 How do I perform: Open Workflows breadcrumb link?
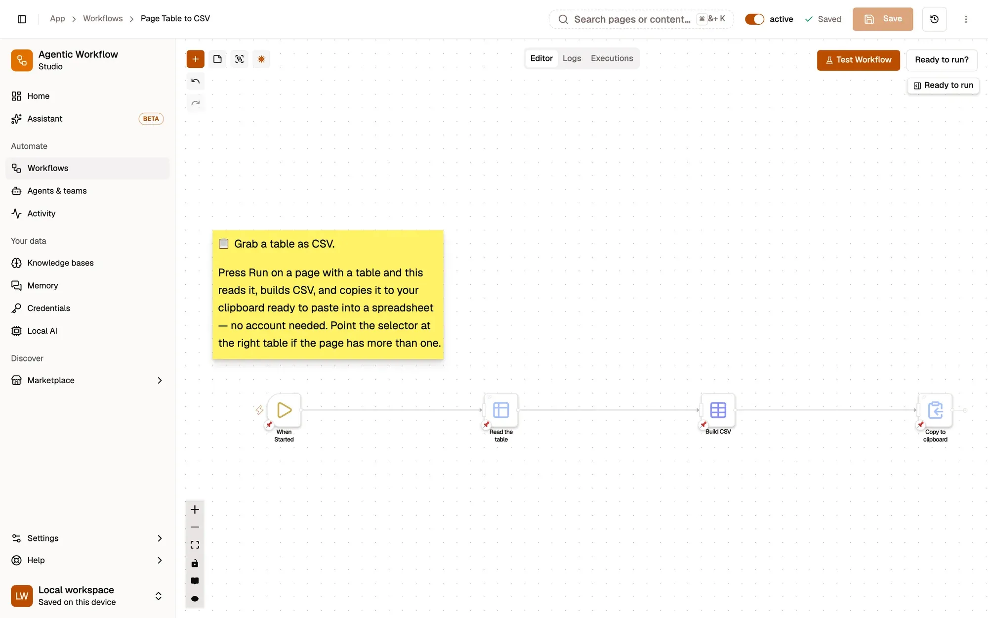coord(103,19)
